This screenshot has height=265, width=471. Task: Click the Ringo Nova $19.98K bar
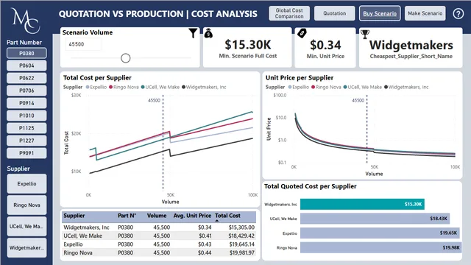(x=381, y=247)
